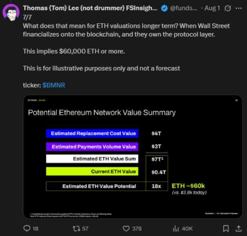Click the green Current ETH Value bar
Viewport: 247px width, 236px height.
click(92, 172)
